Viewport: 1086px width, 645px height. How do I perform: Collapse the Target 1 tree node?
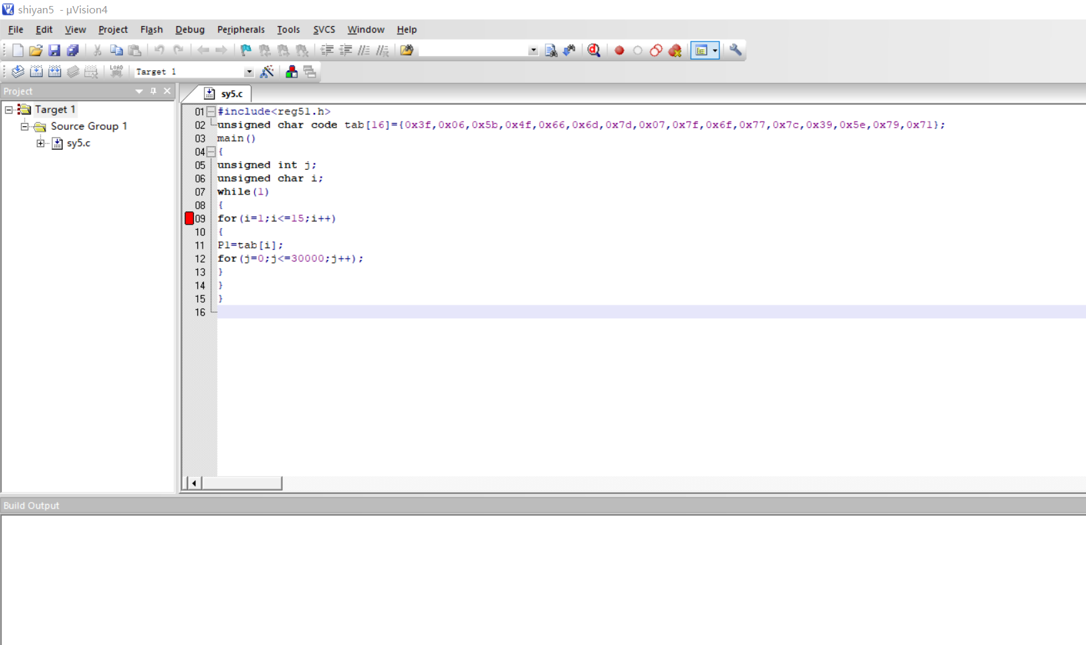(x=9, y=110)
